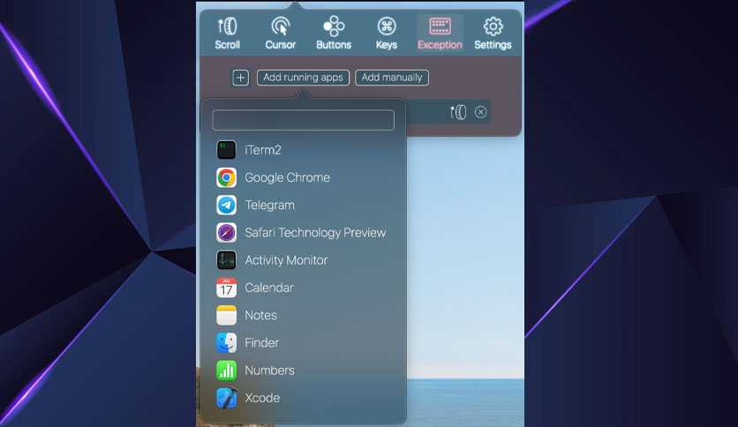Viewport: 738px width, 427px height.
Task: Open the Settings tab
Action: click(x=493, y=34)
